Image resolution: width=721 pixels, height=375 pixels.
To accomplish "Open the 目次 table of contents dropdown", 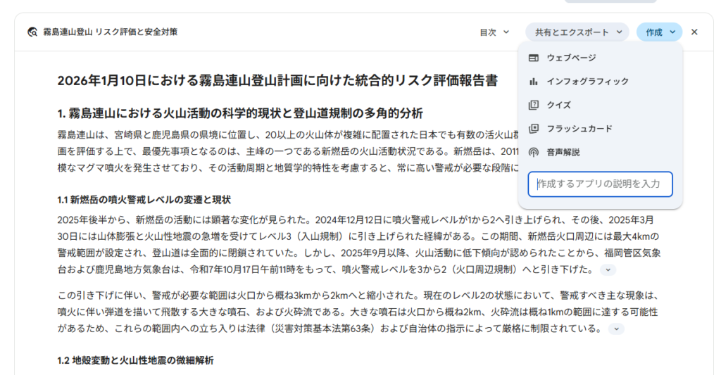I will tap(494, 32).
